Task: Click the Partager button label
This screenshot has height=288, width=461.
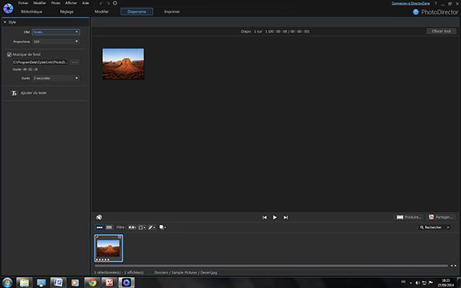Action: (443, 217)
